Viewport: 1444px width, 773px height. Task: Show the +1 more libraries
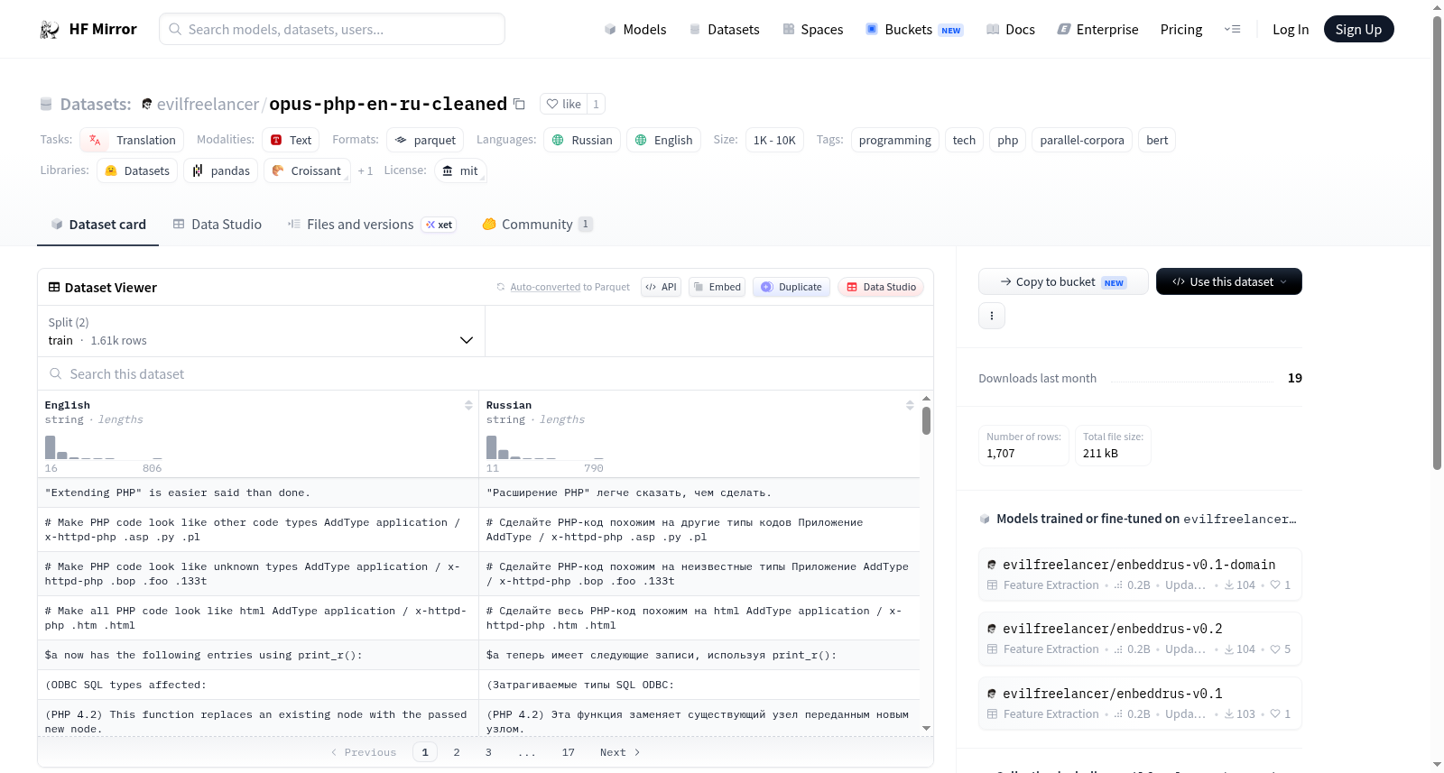click(365, 171)
